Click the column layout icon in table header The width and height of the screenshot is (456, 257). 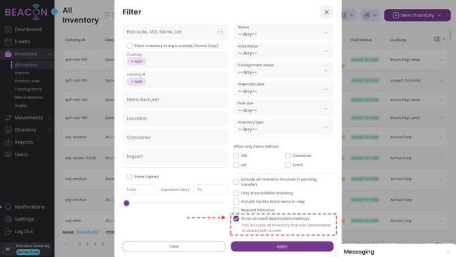click(437, 39)
